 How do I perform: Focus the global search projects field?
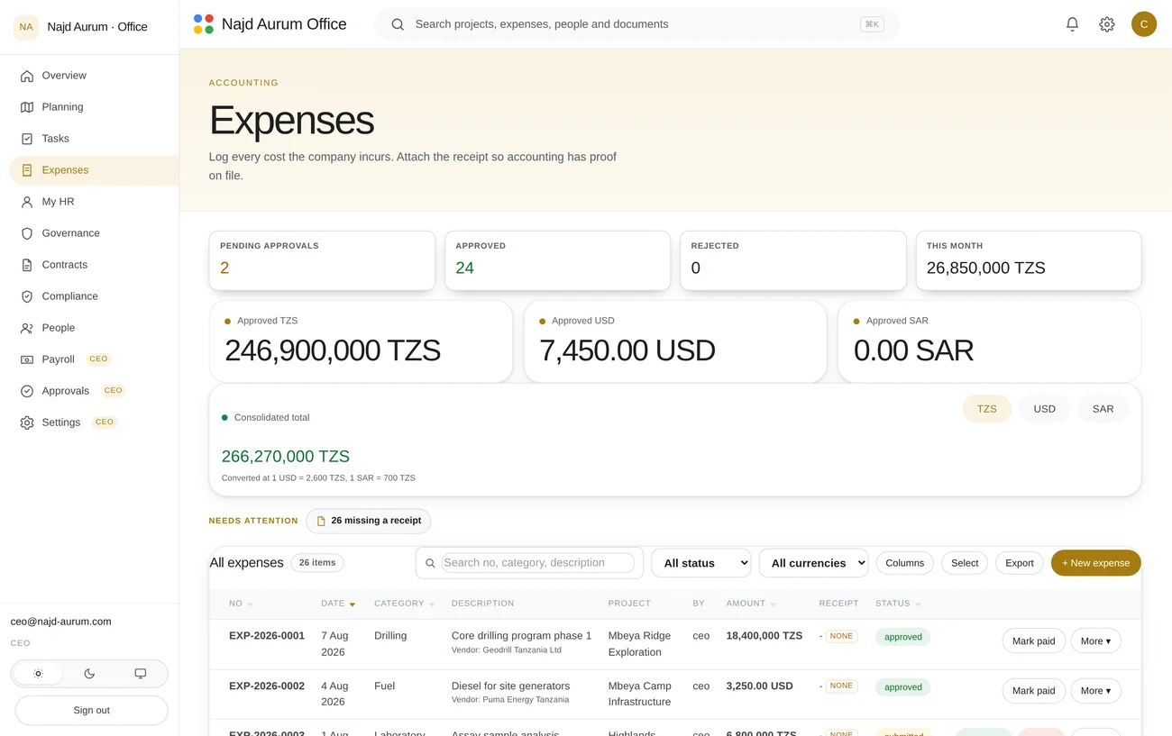pos(636,24)
